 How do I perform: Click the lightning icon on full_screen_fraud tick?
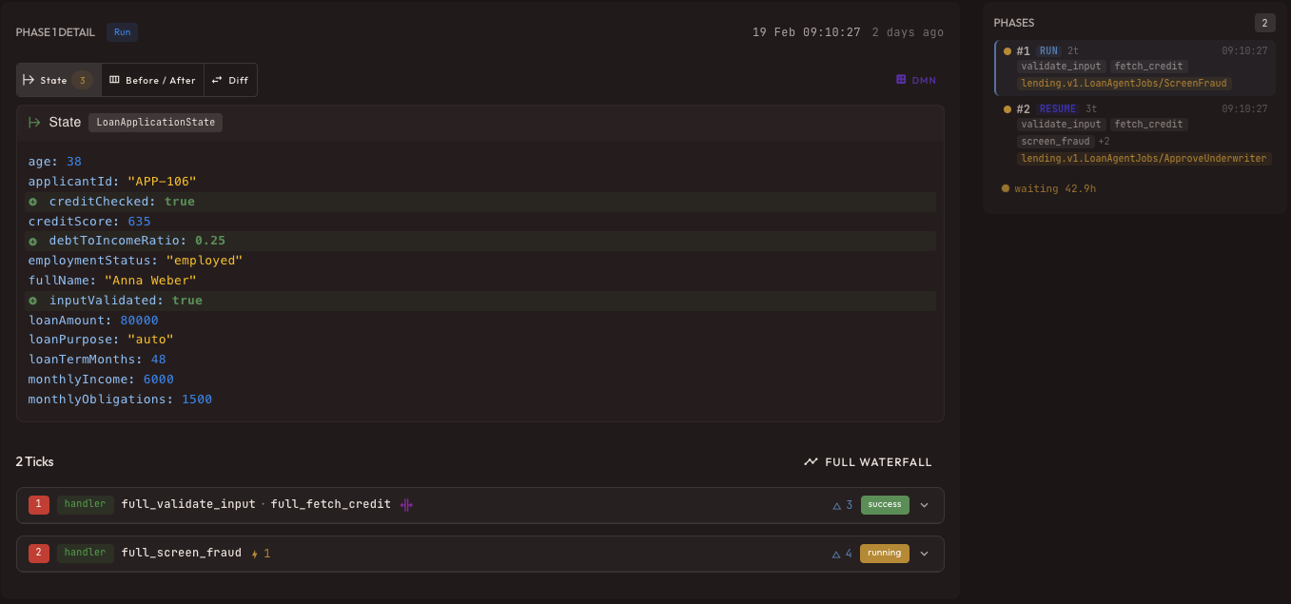click(255, 553)
